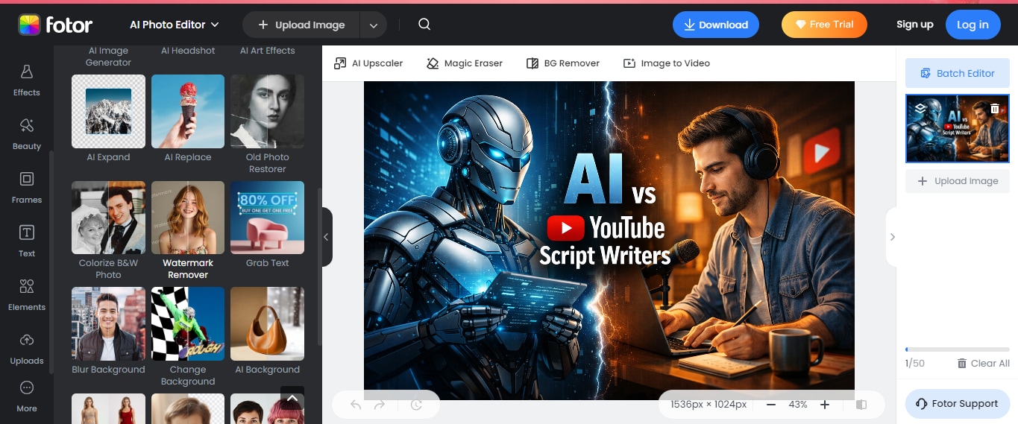Click the Download button
This screenshot has height=424, width=1018.
[716, 25]
